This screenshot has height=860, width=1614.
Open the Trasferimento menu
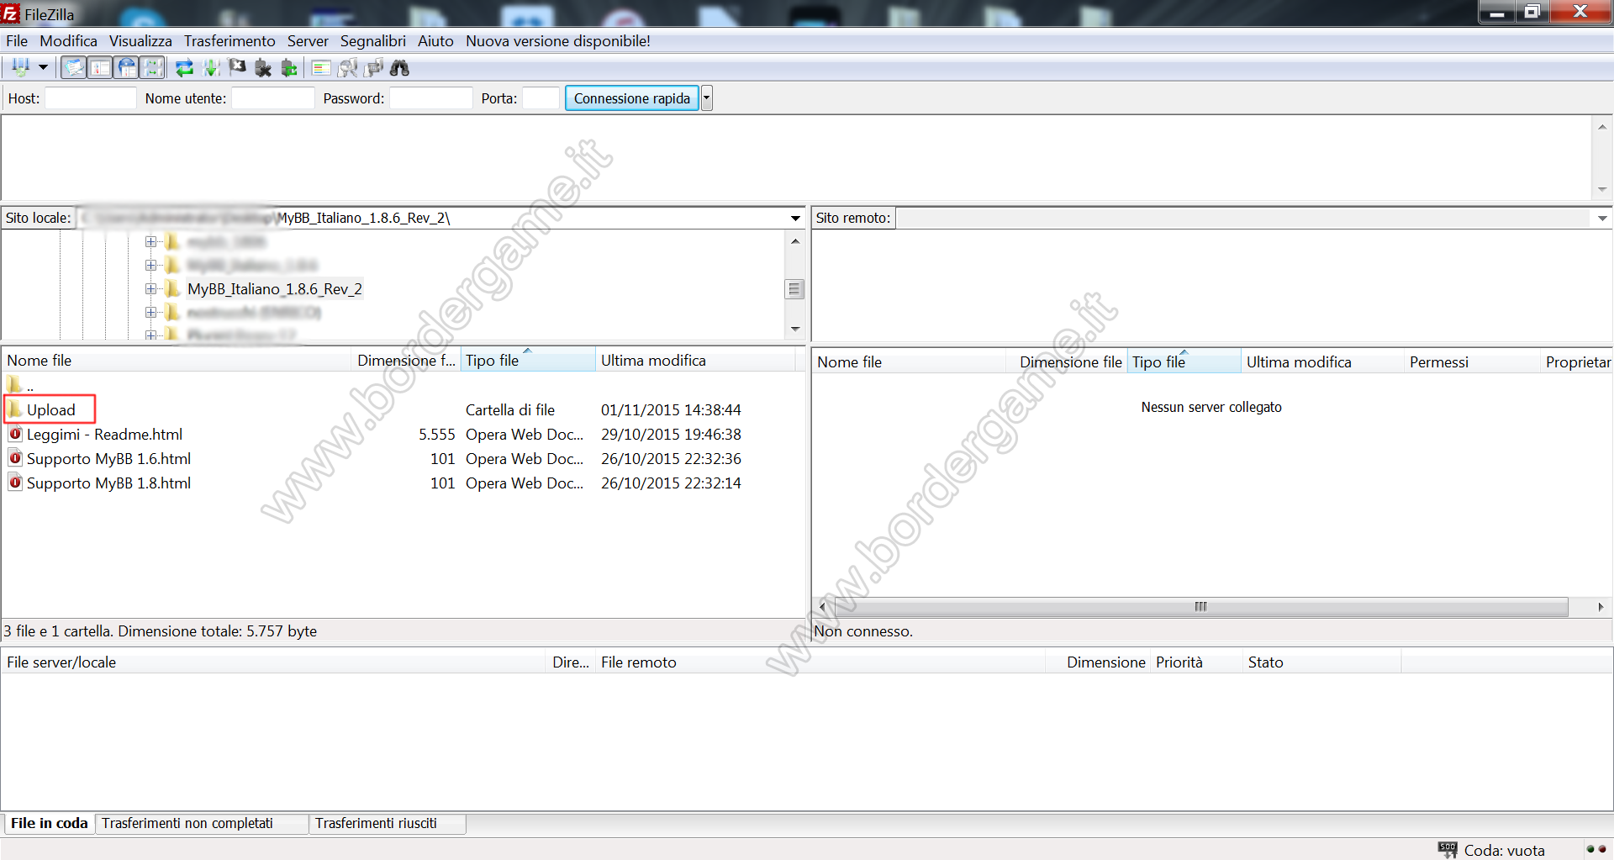pos(229,40)
